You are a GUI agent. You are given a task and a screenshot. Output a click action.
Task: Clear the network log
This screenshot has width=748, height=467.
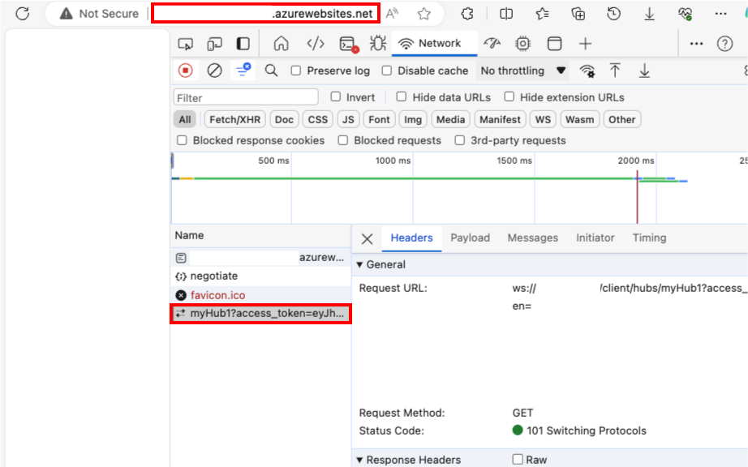[x=214, y=71]
